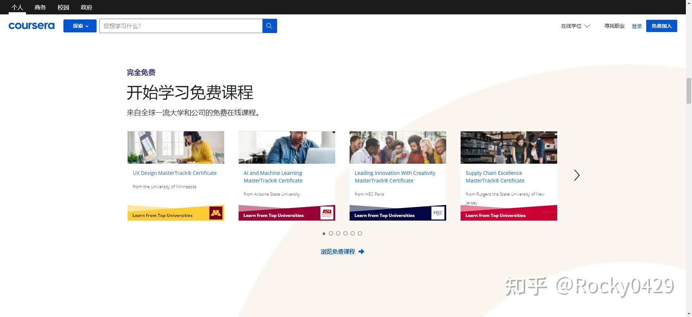
Task: Click the page vertical scrollbar thumb
Action: coord(689,91)
